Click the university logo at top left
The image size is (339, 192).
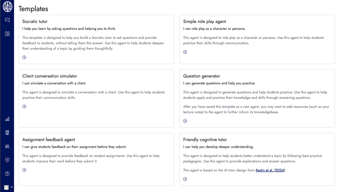pyautogui.click(x=7, y=6)
